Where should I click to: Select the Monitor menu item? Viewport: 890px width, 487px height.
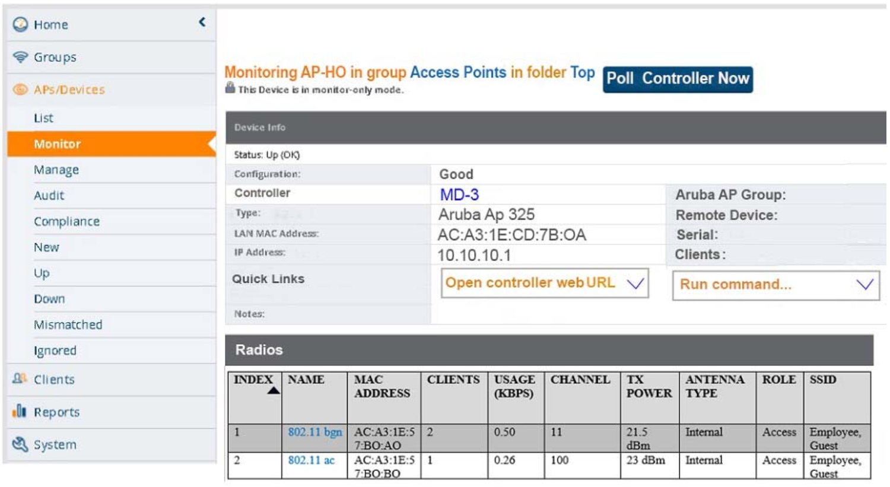coord(57,144)
